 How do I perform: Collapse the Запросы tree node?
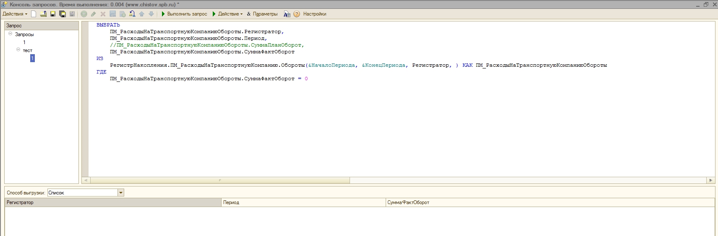(x=10, y=34)
